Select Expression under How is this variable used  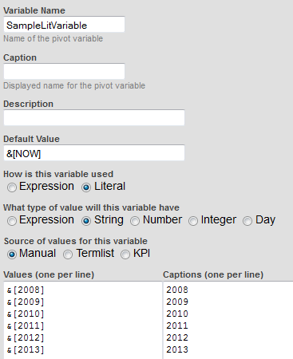coord(12,187)
